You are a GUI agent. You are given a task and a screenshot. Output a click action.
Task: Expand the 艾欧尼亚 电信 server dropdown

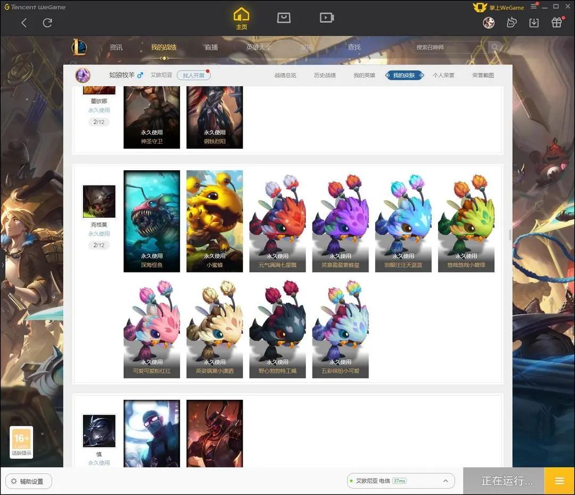[x=446, y=481]
